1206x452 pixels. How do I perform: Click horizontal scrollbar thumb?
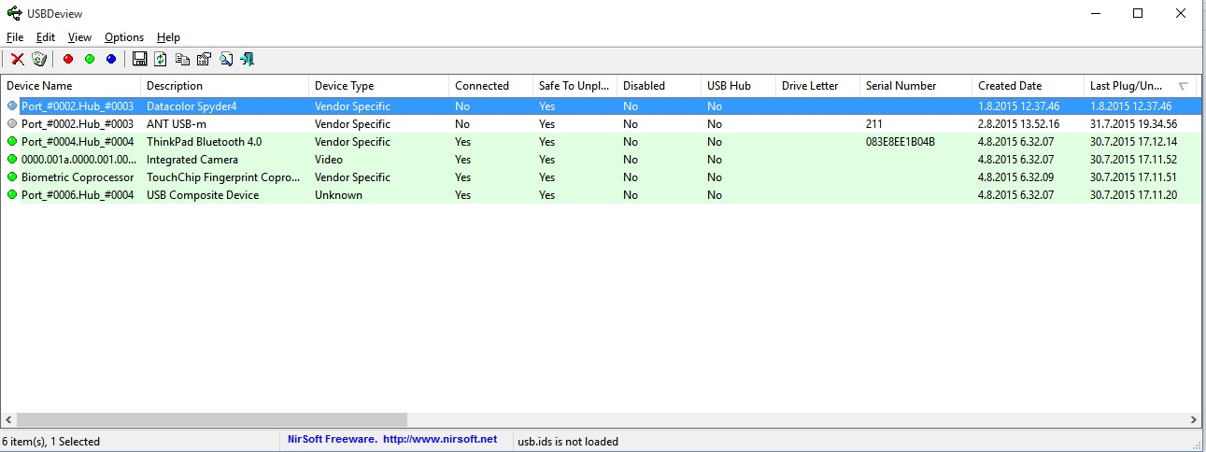pos(212,420)
